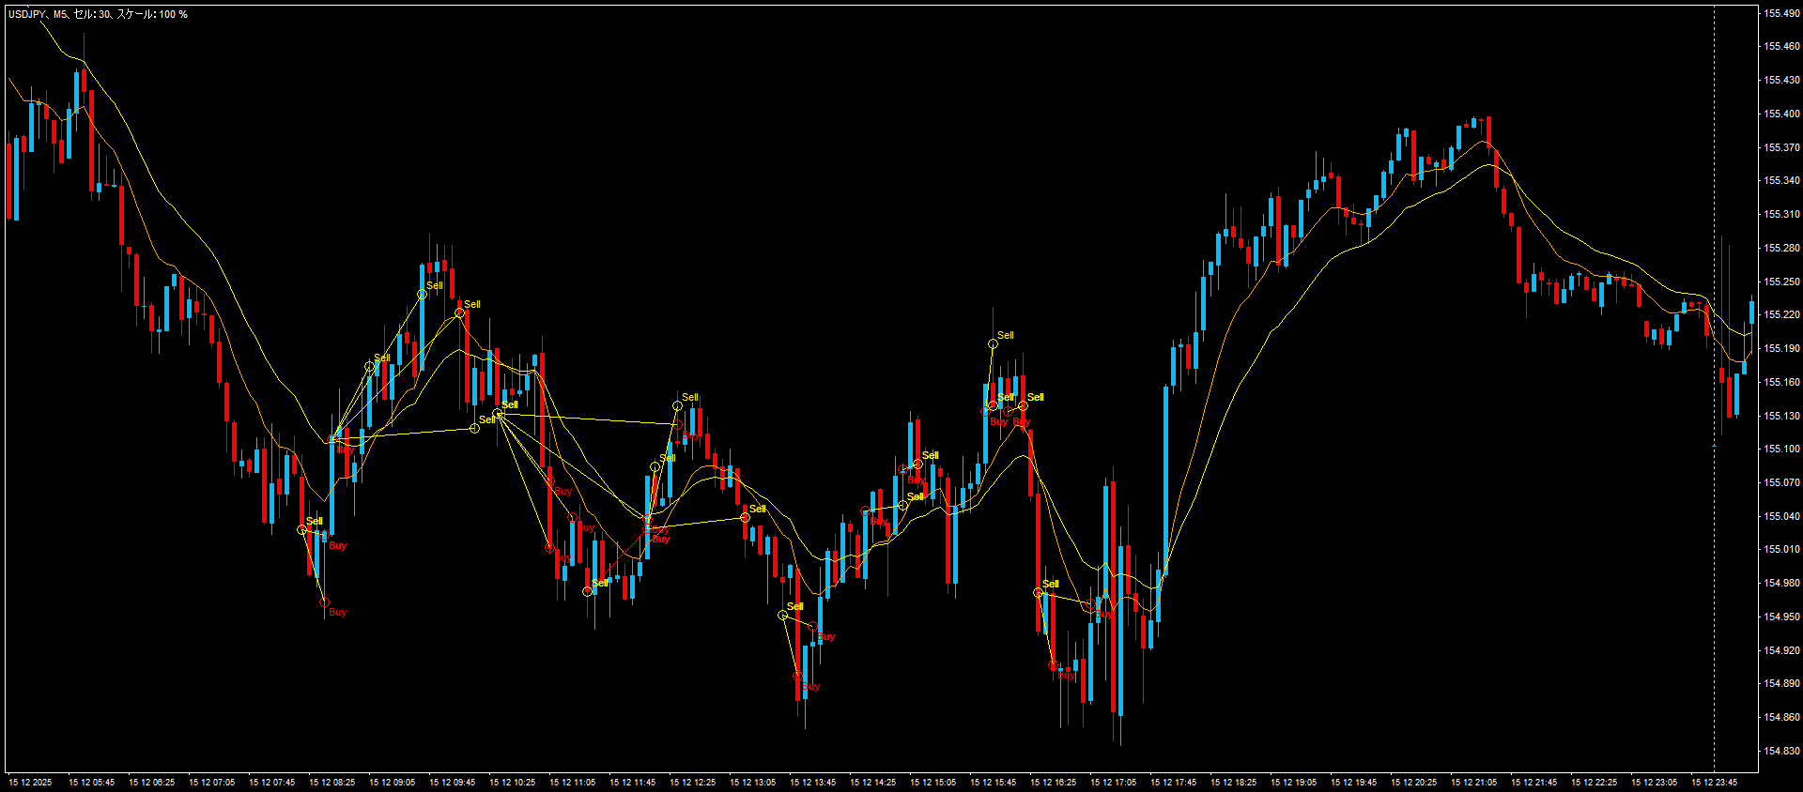Viewport: 1803px width, 792px height.
Task: Select the 15 12 2025 date label
Action: pos(30,782)
